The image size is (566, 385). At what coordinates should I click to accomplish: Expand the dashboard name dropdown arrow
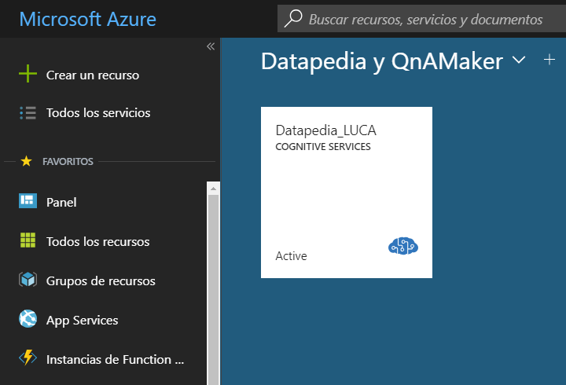[x=518, y=60]
